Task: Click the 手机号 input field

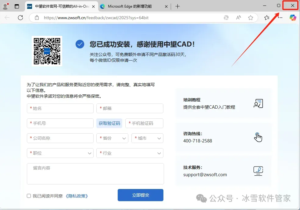Action: pos(60,123)
